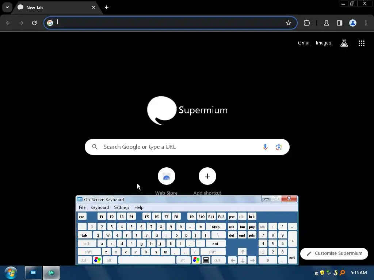Click the up arrow key on keyboard
The width and height of the screenshot is (374, 280).
point(243,252)
